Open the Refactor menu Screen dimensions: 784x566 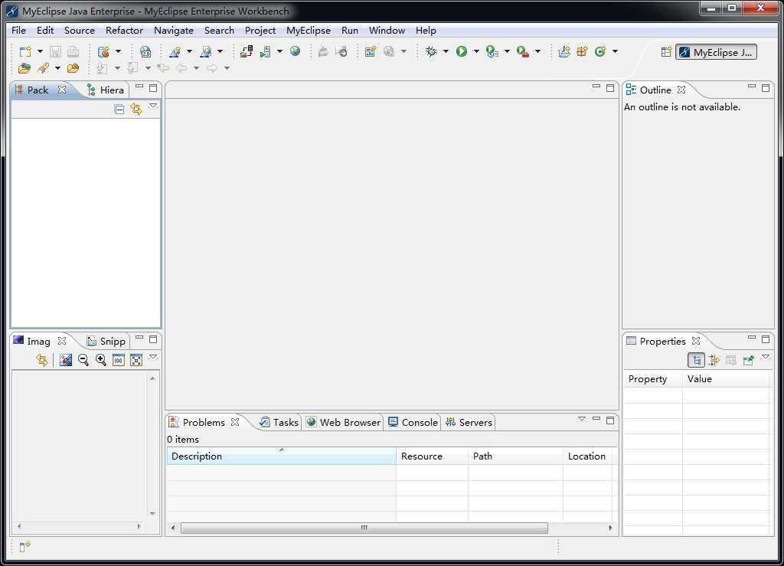[124, 31]
